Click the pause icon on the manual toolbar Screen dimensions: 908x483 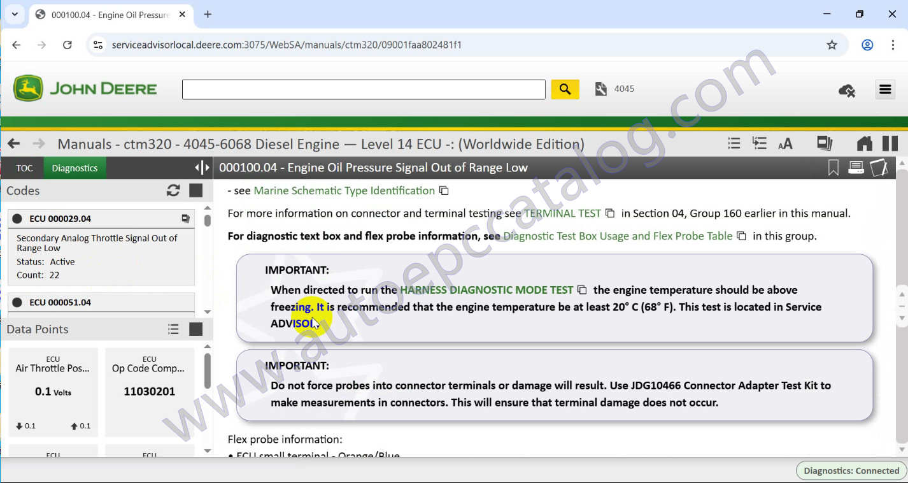pos(890,143)
